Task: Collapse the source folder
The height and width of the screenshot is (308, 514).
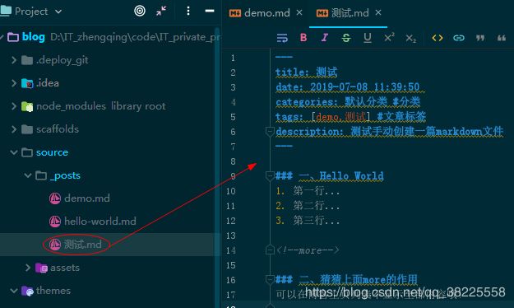Action: [14, 152]
